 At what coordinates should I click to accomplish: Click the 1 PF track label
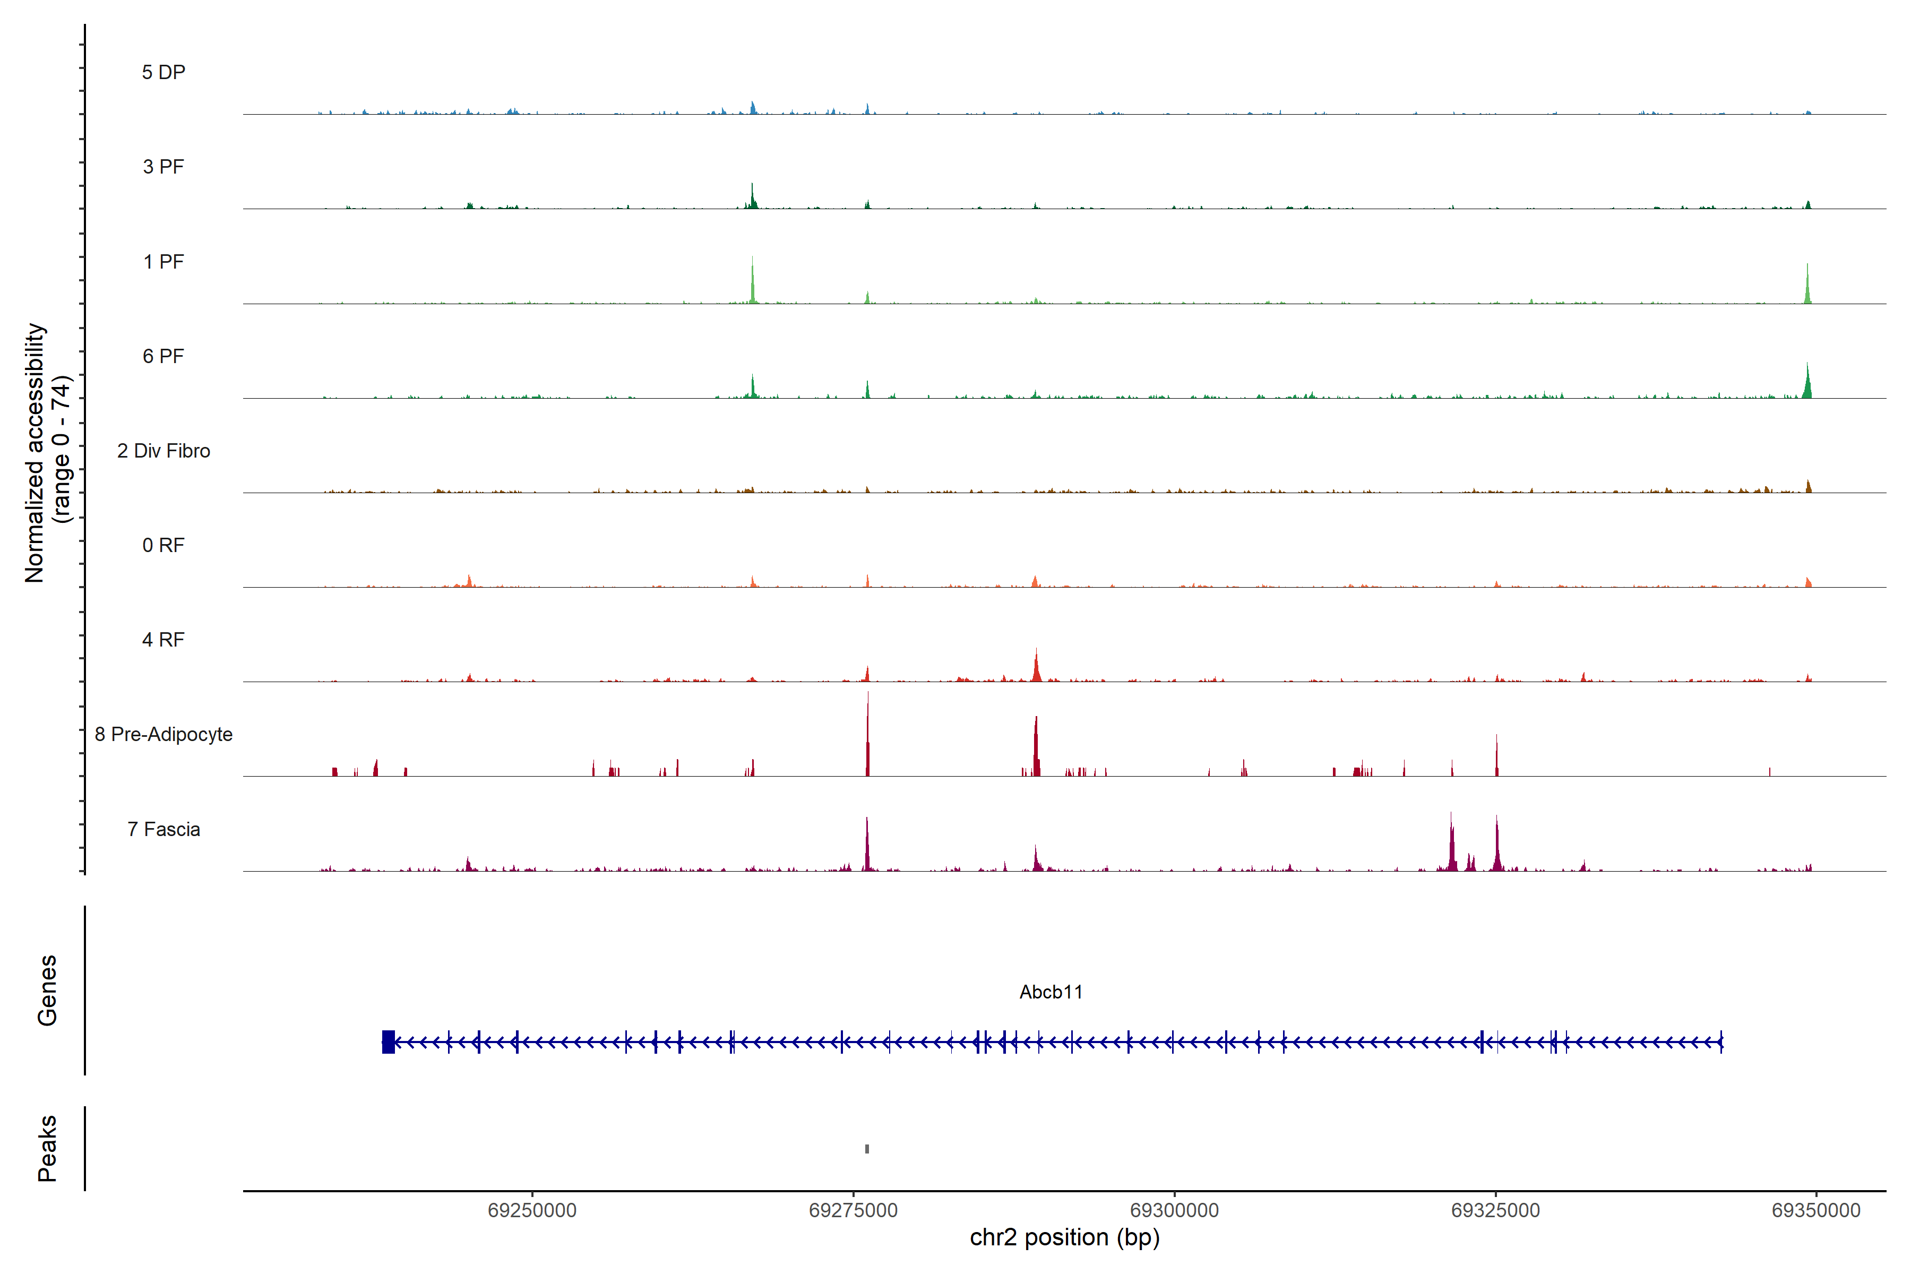click(x=163, y=262)
